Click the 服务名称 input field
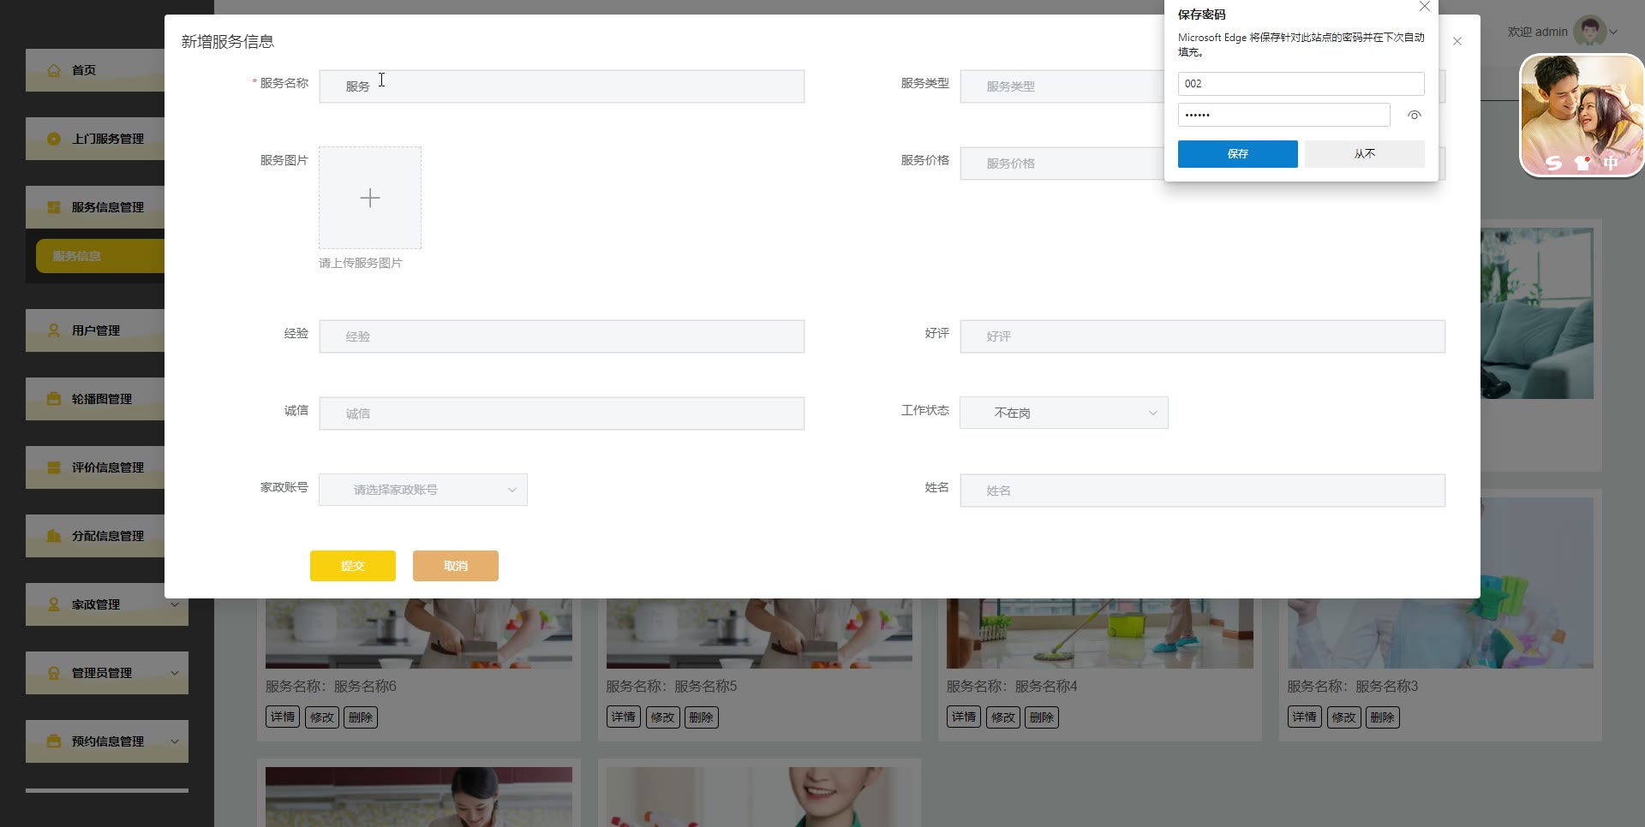Viewport: 1645px width, 827px height. pos(562,86)
